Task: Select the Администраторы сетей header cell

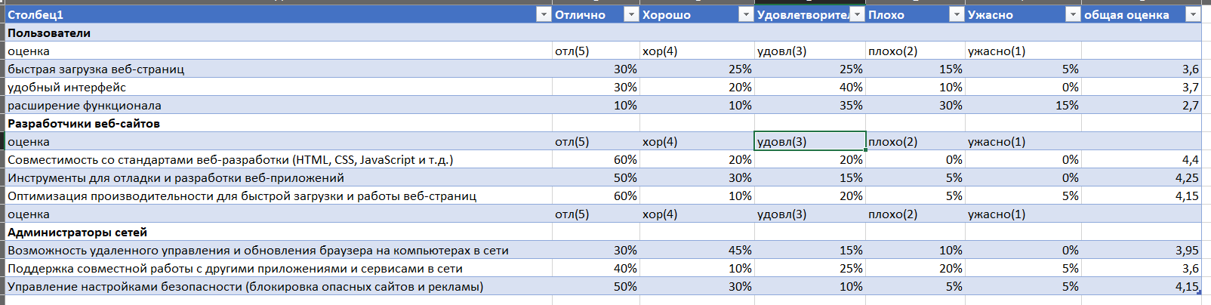Action: click(x=279, y=232)
